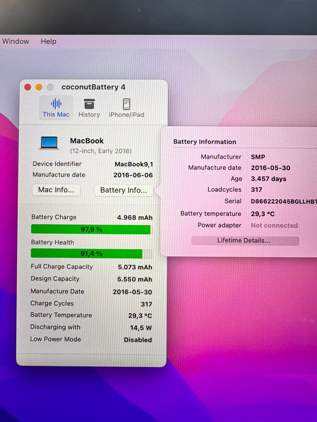Click the Mac Info... button
This screenshot has height=422, width=317.
(x=56, y=190)
